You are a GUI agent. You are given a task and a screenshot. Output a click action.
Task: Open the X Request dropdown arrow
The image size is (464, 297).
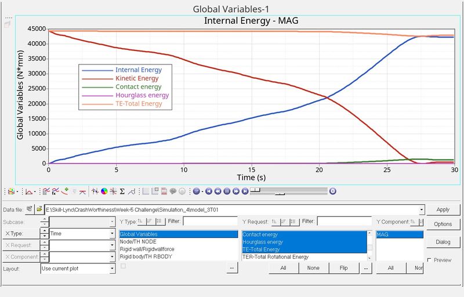(x=112, y=245)
